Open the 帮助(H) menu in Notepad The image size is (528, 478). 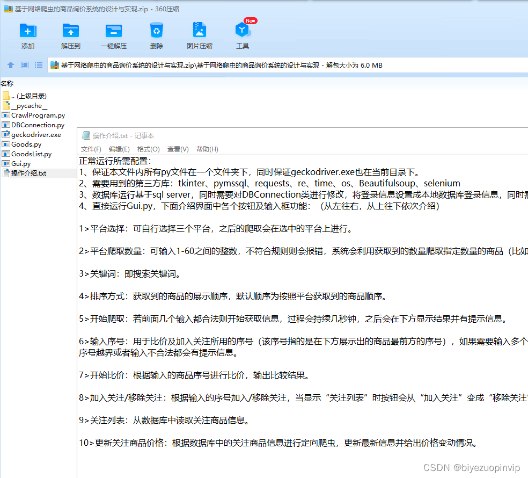click(207, 149)
